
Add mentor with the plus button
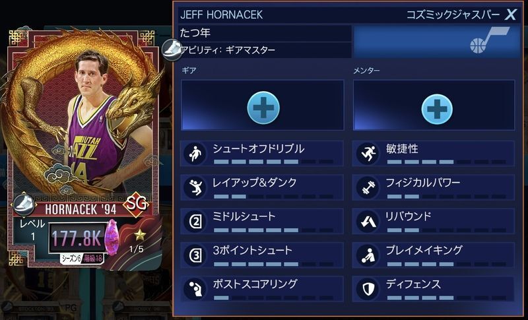point(437,109)
